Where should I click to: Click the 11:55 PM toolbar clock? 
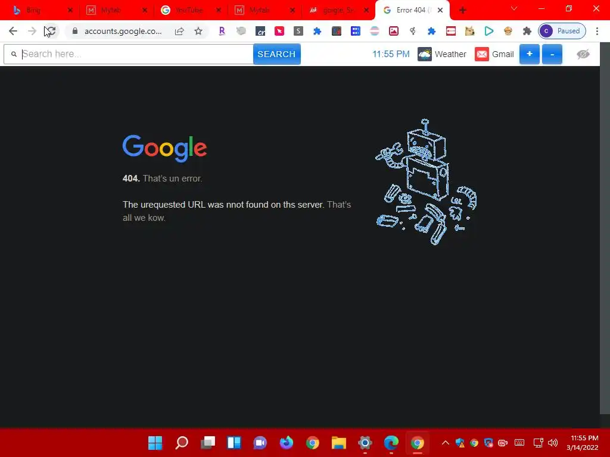(391, 54)
